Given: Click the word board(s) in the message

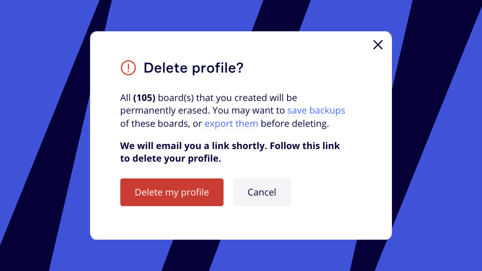Looking at the screenshot, I should click(176, 98).
